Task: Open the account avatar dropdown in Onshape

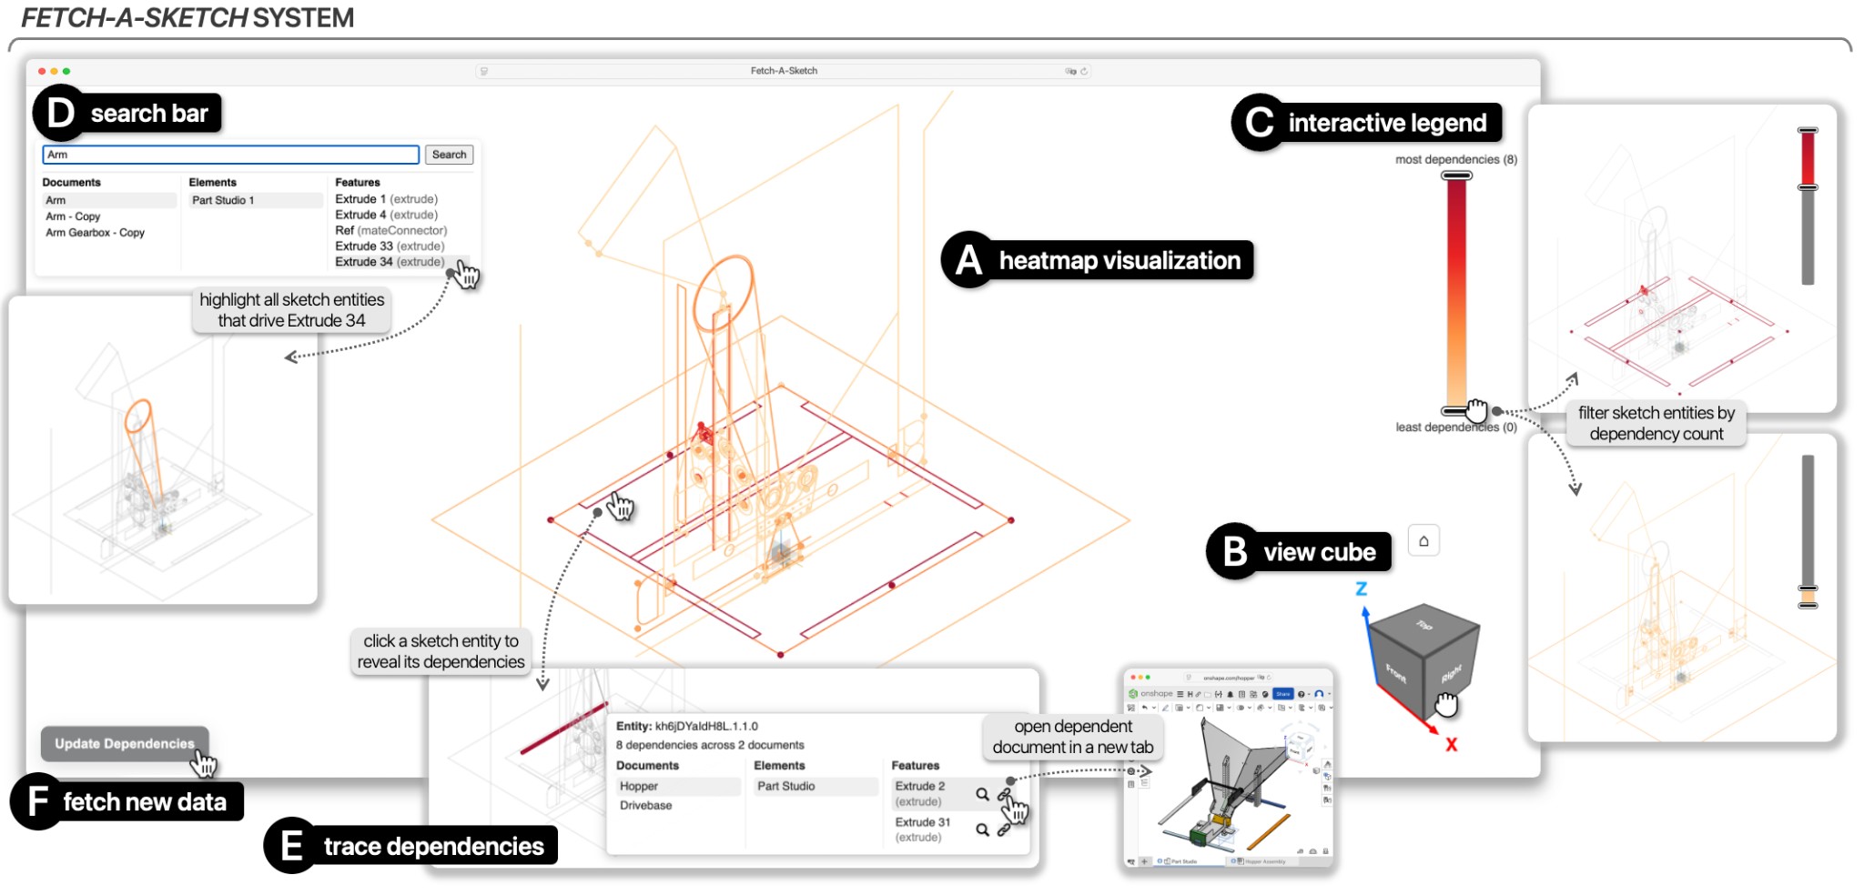Action: click(1320, 694)
